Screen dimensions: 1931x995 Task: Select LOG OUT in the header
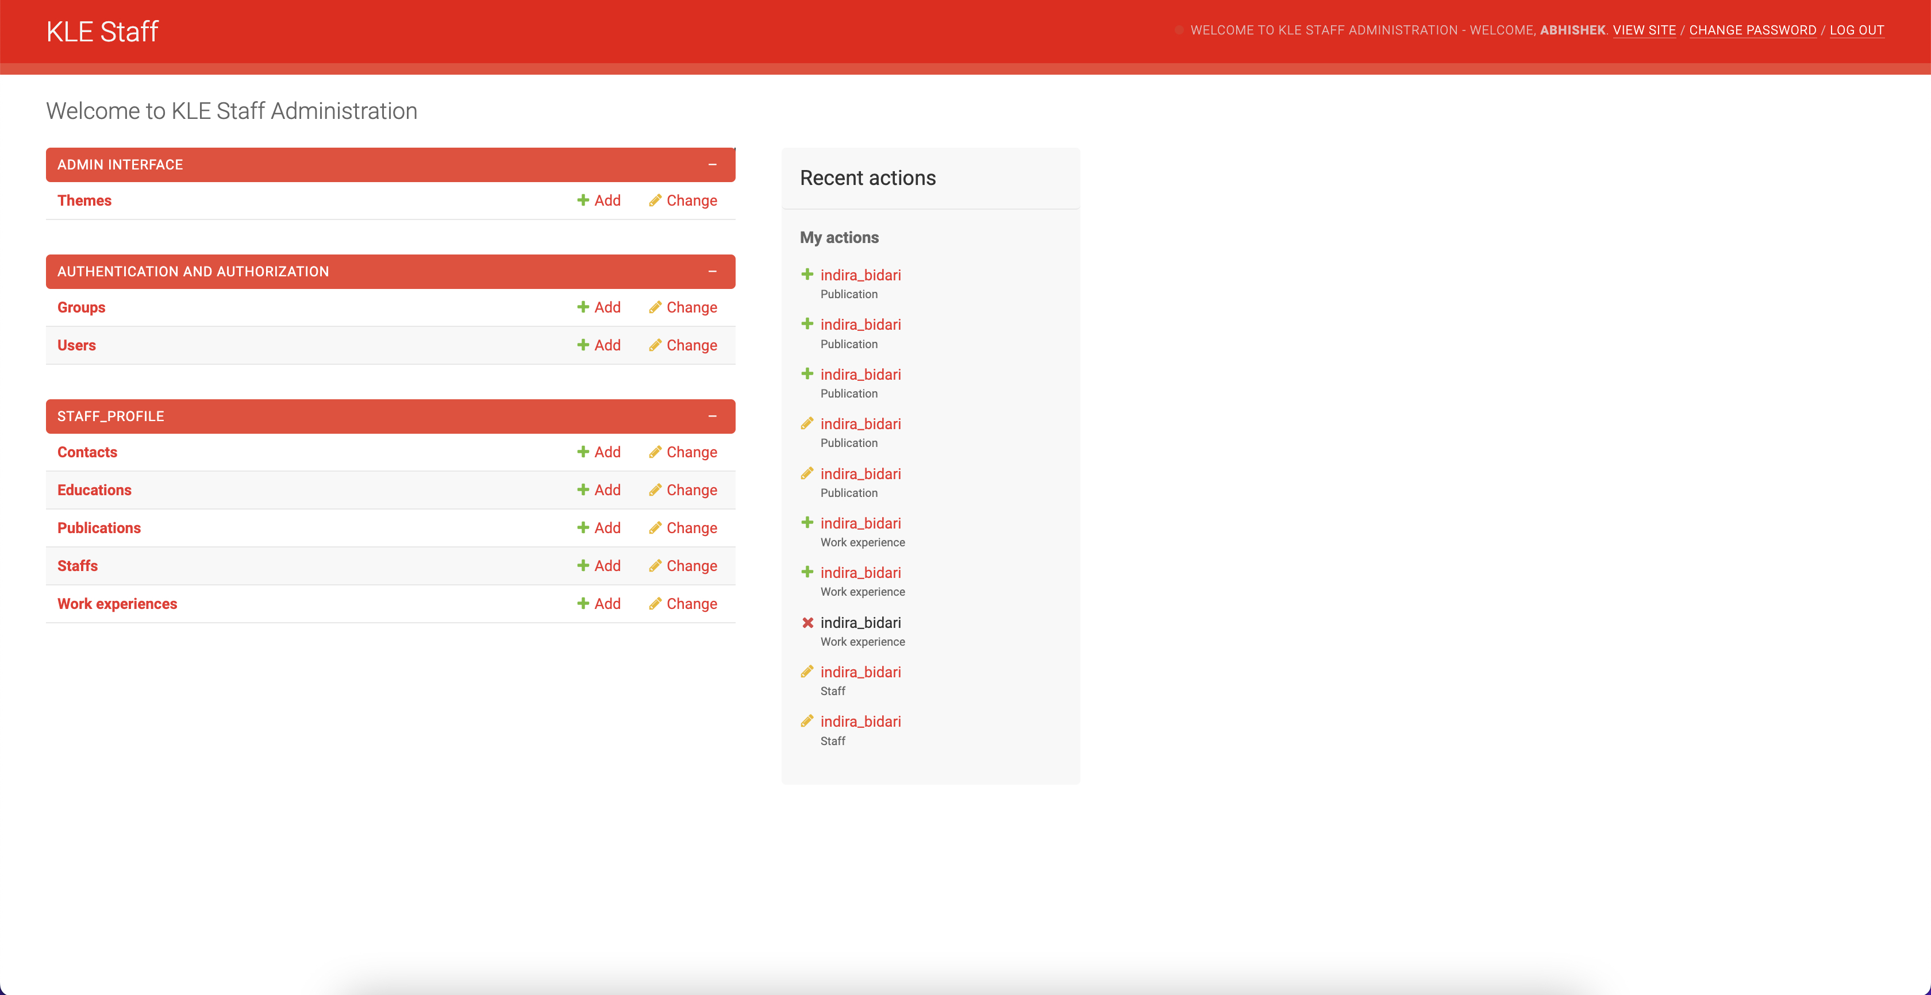pos(1857,30)
